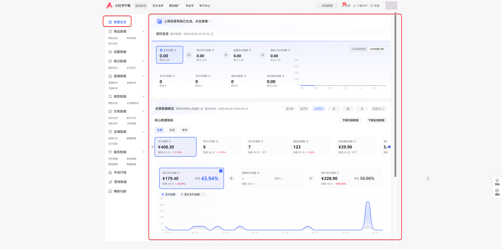
Task: Select the 自营 filter tab
Action: point(172,130)
